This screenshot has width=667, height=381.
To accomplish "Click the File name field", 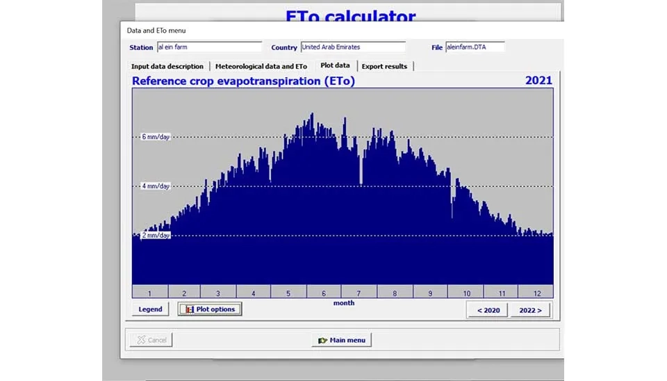I will [x=475, y=47].
